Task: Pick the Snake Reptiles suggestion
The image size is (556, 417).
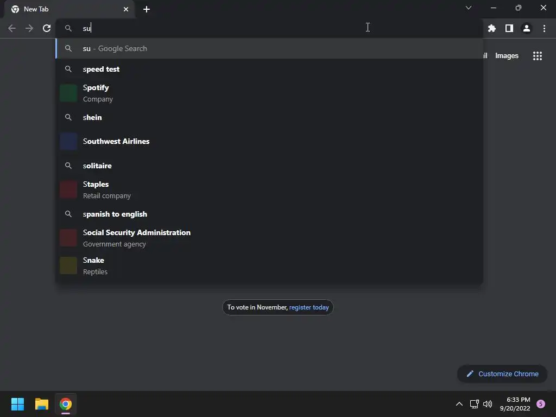Action: click(269, 266)
